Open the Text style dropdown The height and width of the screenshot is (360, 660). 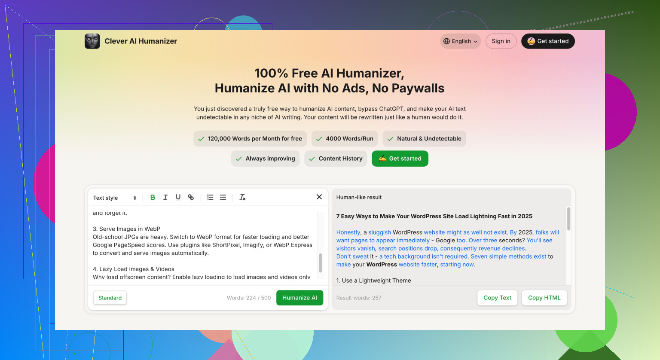pyautogui.click(x=115, y=198)
